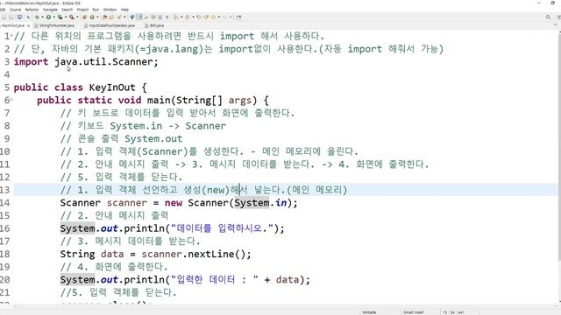Switch to BMI.java editor tab
Screen dimensions: 561x315
[154, 25]
